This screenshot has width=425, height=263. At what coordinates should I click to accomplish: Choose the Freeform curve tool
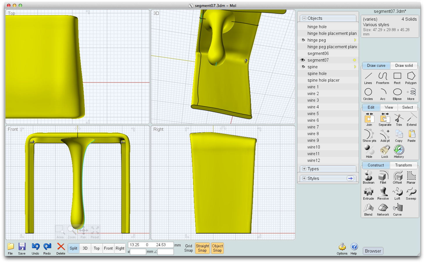coord(383,78)
